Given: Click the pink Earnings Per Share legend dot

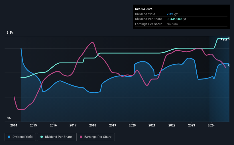Looking at the screenshot, I should [81, 137].
